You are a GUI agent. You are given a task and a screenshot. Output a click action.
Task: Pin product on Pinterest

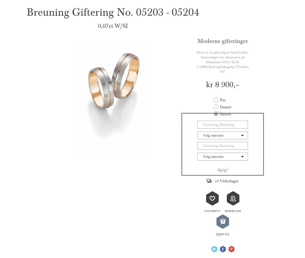231,249
